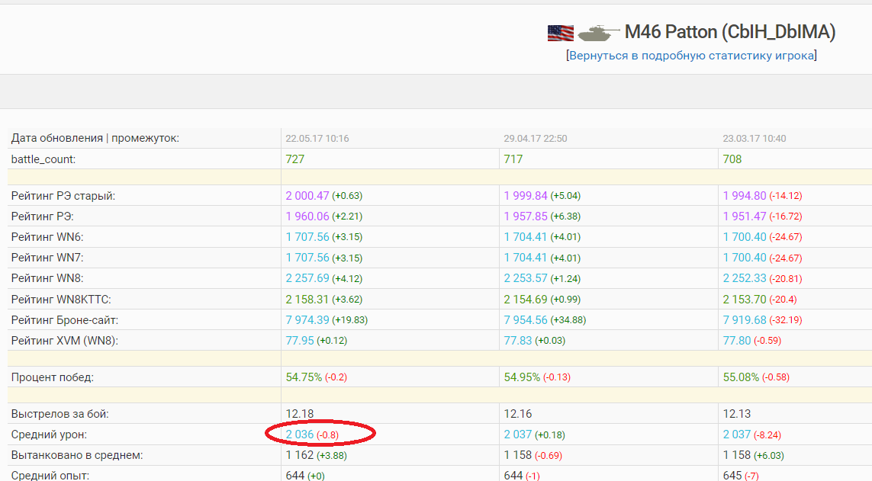872x481 pixels.
Task: Click the WN7 row value 1 704.41
Action: click(526, 258)
